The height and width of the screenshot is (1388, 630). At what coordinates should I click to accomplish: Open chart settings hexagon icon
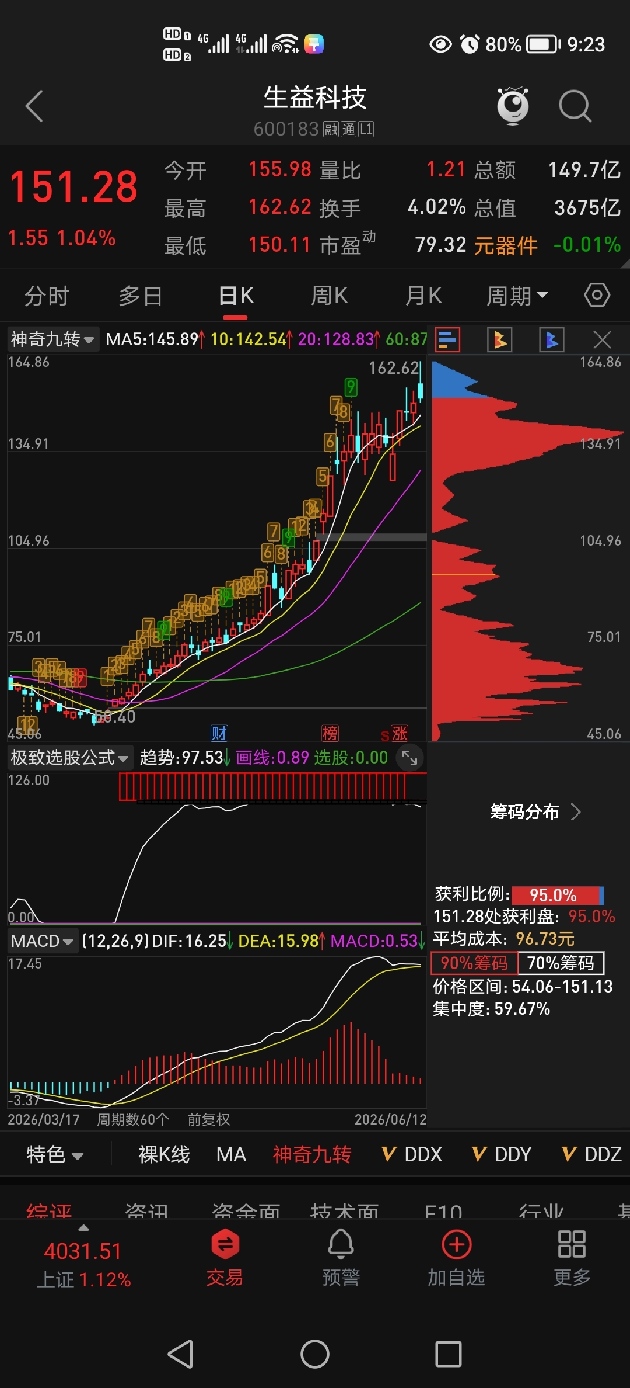coord(597,295)
